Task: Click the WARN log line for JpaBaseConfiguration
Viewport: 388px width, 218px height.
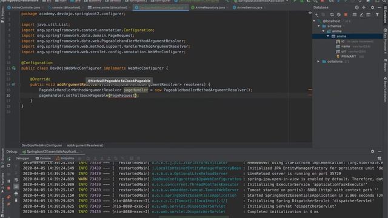Action: click(x=203, y=179)
